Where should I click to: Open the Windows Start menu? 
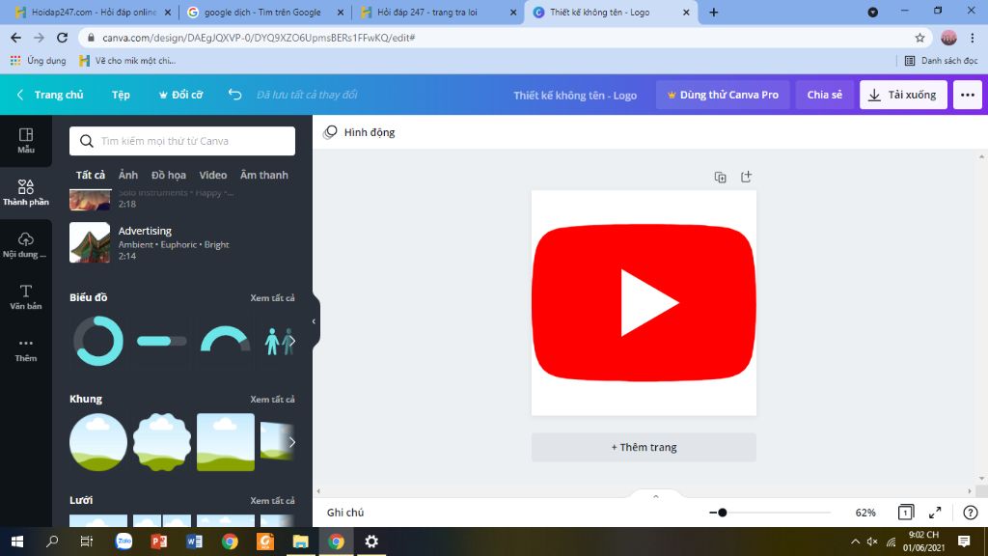17,542
